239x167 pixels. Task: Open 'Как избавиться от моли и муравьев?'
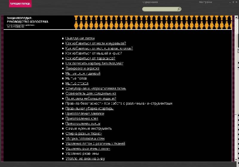point(96,43)
